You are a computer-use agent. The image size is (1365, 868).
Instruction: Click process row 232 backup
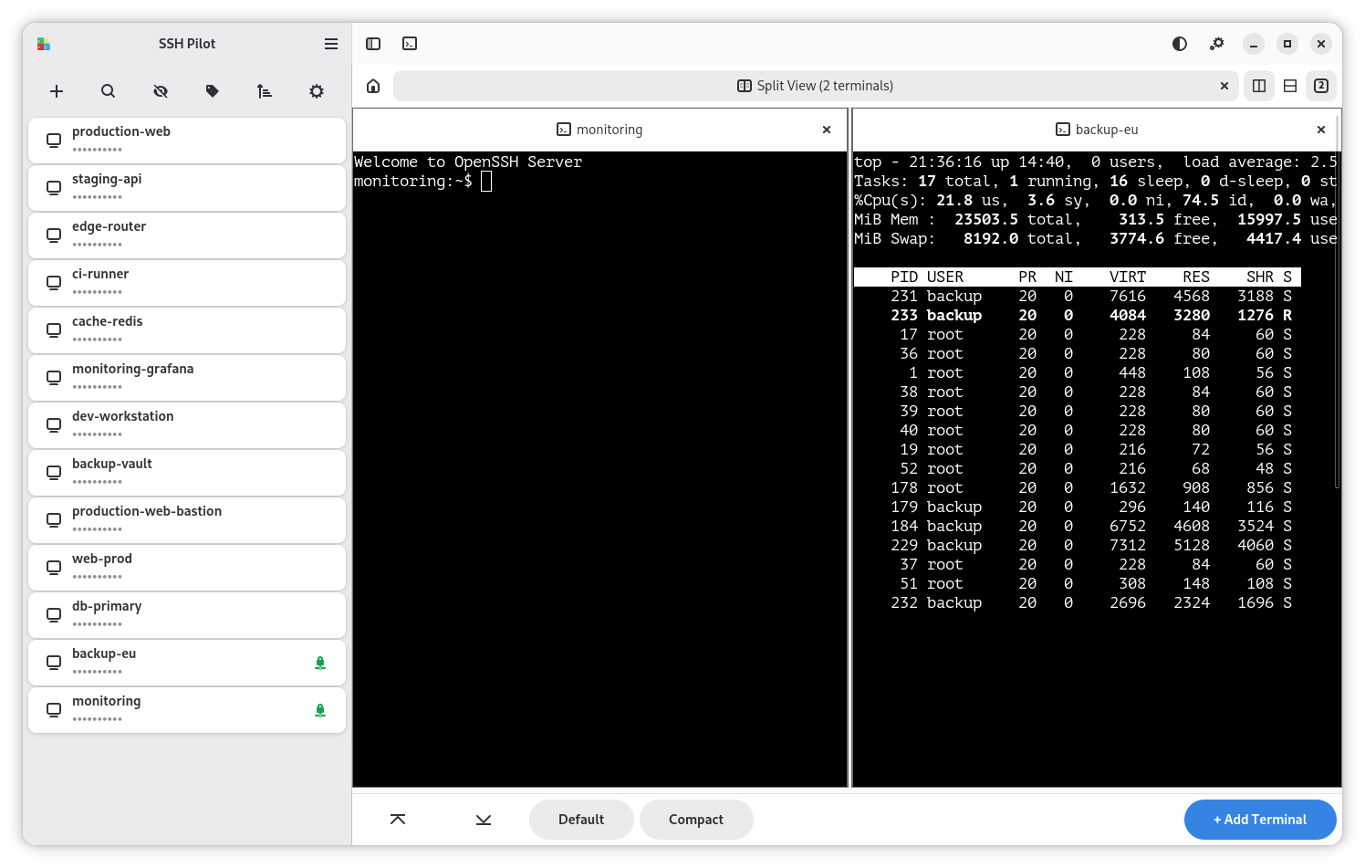click(x=1078, y=602)
